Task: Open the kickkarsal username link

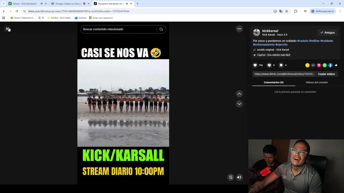Action: (x=270, y=31)
